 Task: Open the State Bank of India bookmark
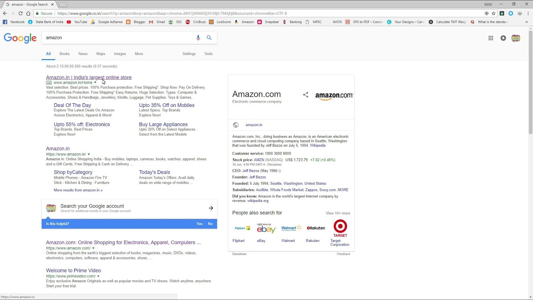pos(46,22)
